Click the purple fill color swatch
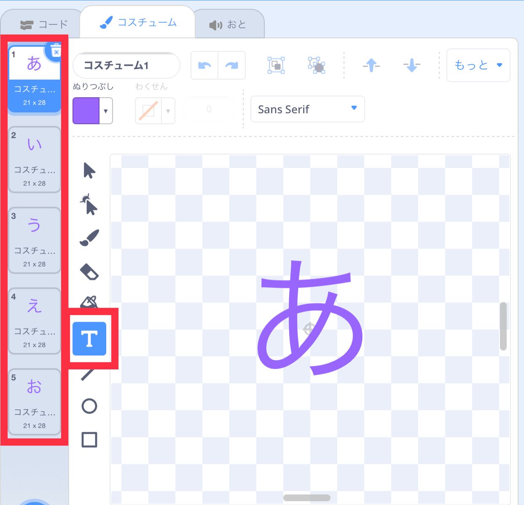Viewport: 524px width, 505px height. click(x=86, y=111)
